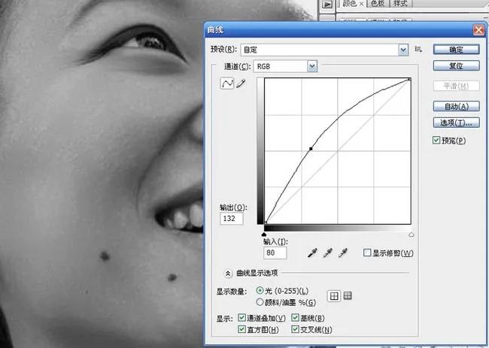Click the 复位 reset button
Viewport: 489px width, 348px height.
(x=456, y=65)
